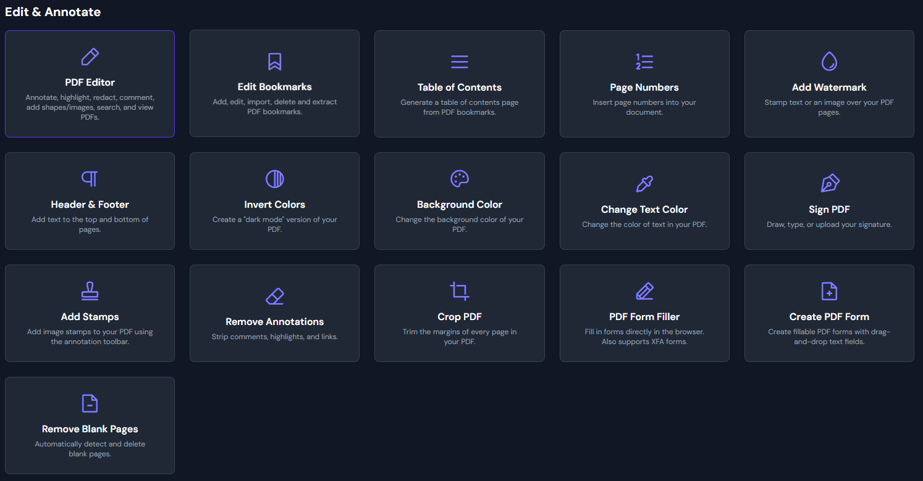Click the Crop PDF title text

click(459, 317)
